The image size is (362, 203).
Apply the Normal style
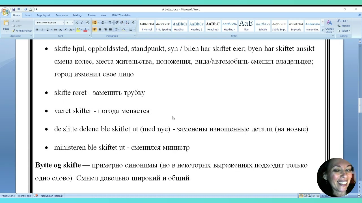[146, 26]
